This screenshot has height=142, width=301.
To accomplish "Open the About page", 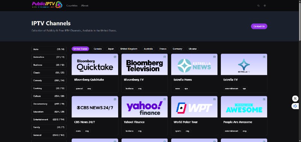I will 85,6.
